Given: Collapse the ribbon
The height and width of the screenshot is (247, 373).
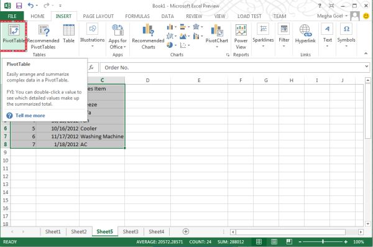Looking at the screenshot, I should click(366, 54).
